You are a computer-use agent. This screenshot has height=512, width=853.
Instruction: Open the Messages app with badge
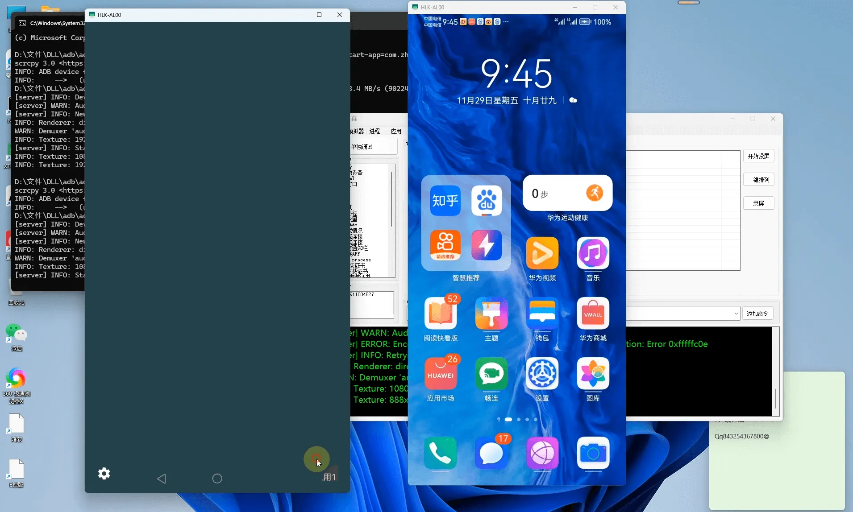pos(491,453)
